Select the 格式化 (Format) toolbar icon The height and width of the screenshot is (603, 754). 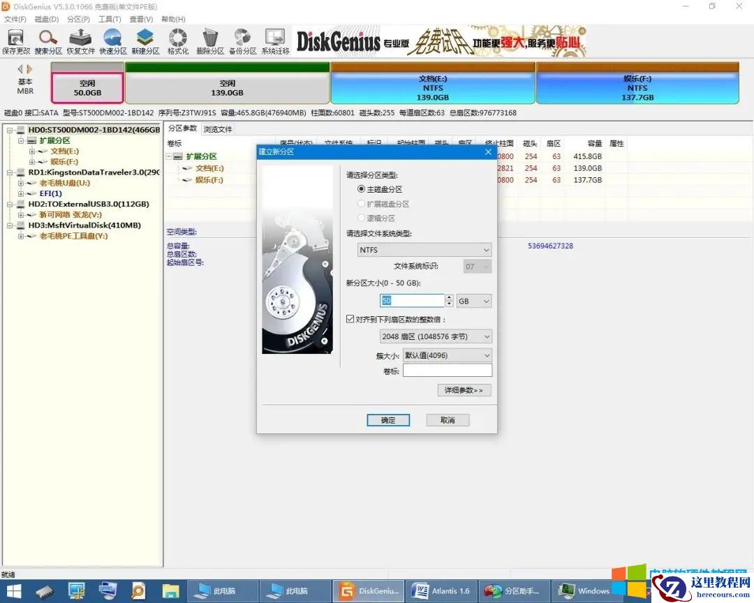coord(178,41)
